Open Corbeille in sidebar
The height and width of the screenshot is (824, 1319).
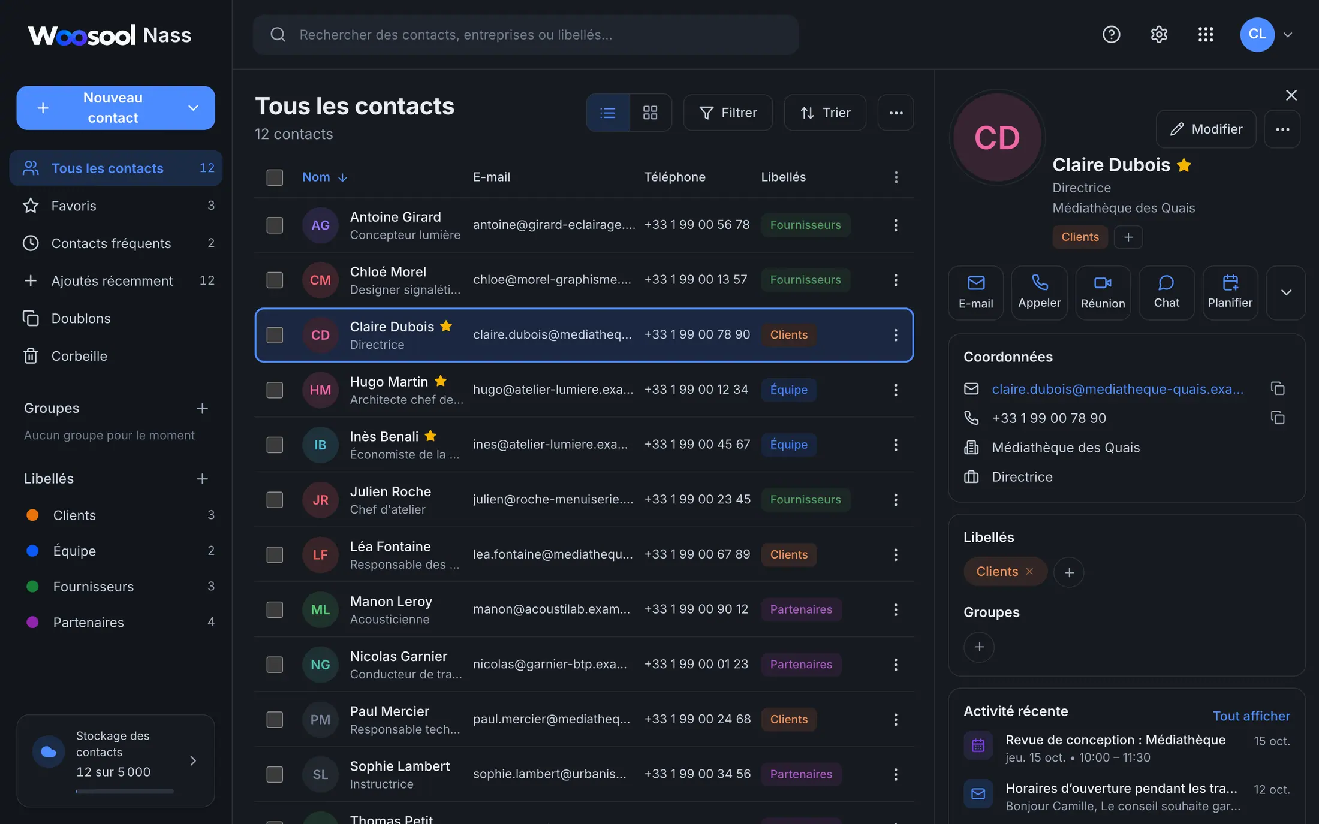click(116, 357)
